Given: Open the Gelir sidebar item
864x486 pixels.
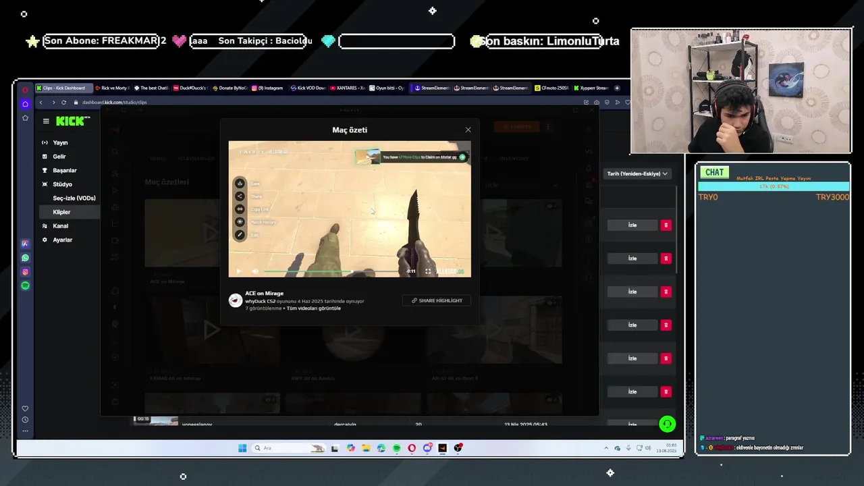Looking at the screenshot, I should click(x=59, y=157).
